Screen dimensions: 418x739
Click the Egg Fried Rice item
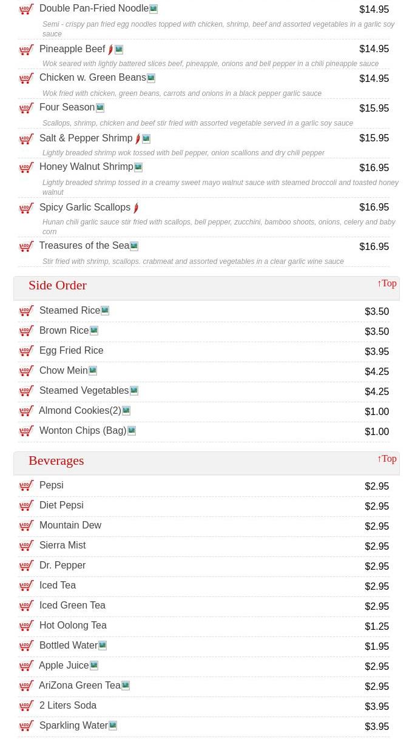[x=71, y=351]
